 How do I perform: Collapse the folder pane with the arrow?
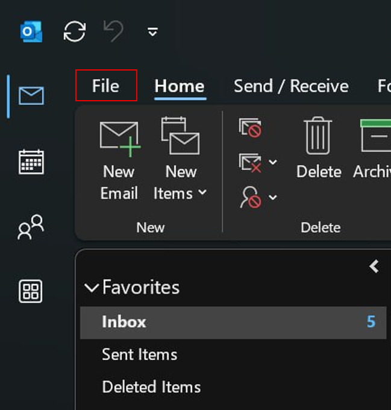(374, 266)
